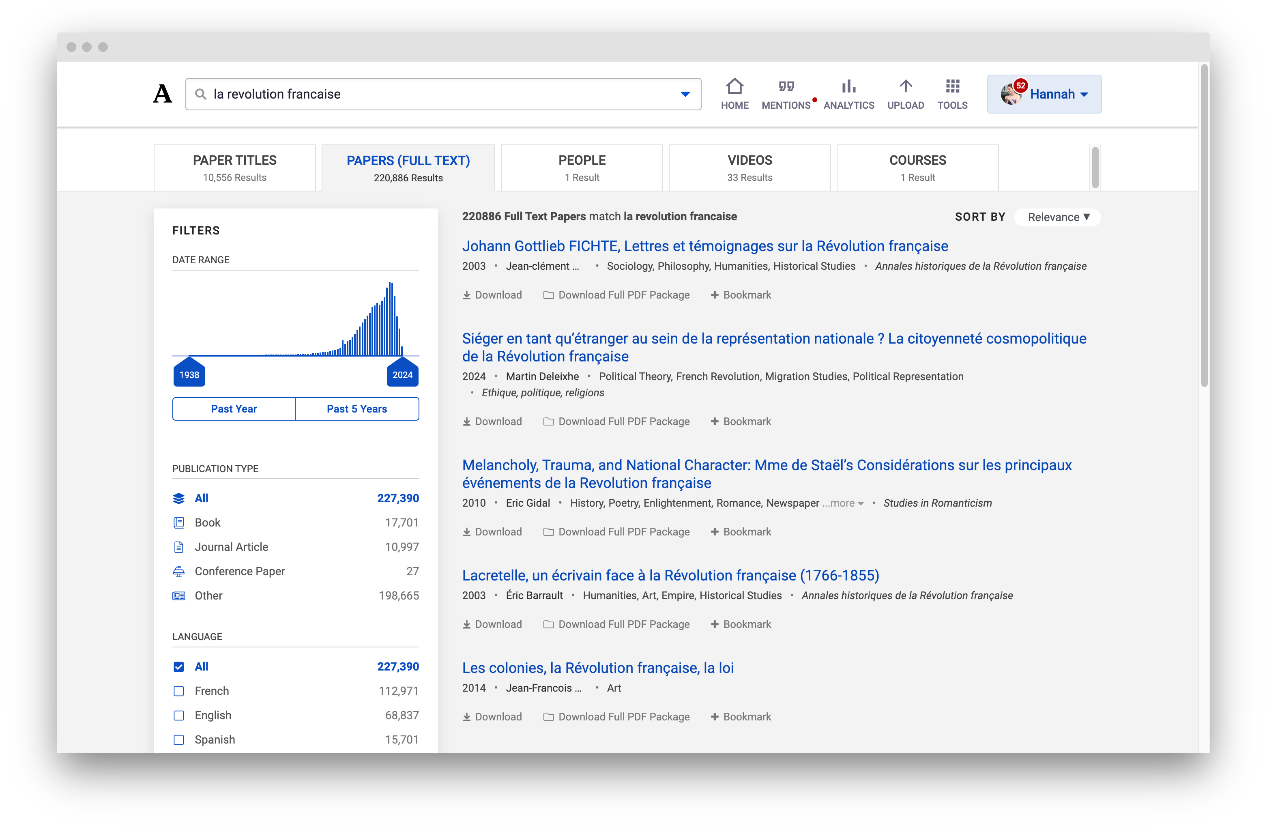Filter by All publication types

(x=295, y=499)
